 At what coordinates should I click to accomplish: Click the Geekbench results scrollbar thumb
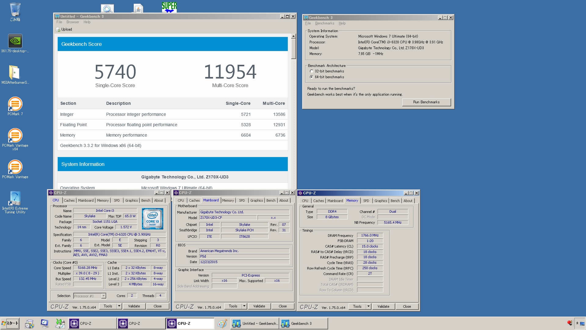point(294,49)
